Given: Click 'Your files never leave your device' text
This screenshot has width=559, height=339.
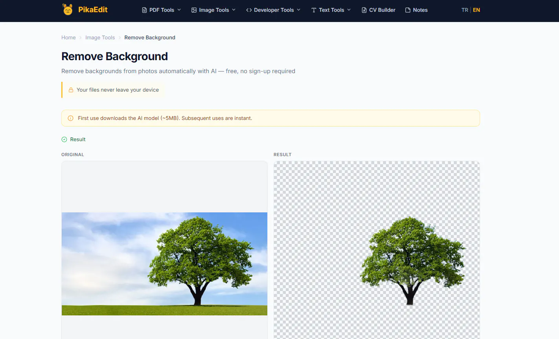Looking at the screenshot, I should click(118, 90).
